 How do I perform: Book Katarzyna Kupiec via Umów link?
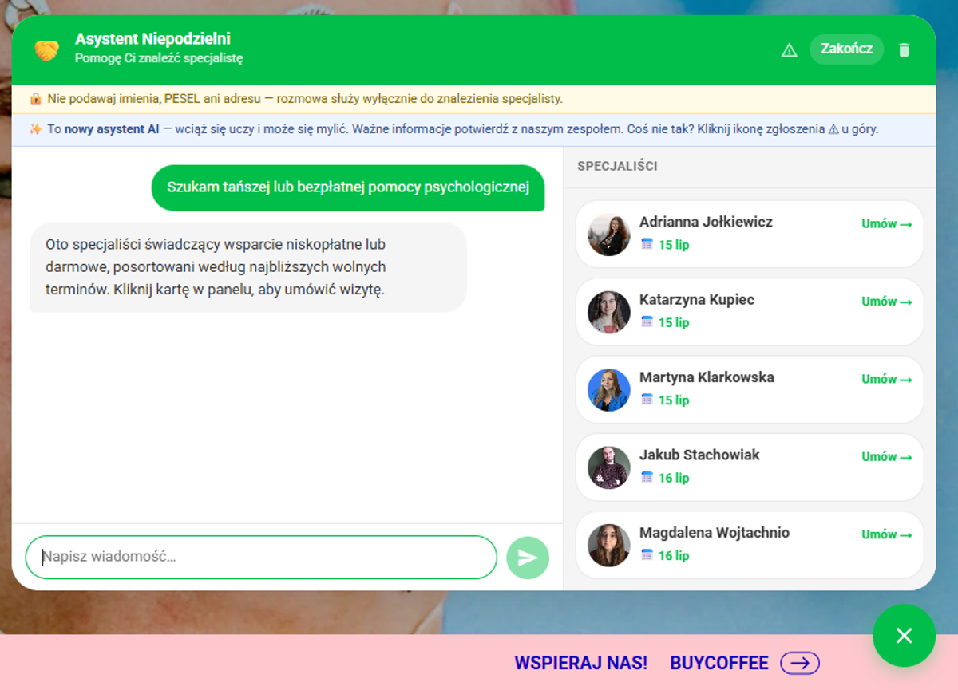886,302
